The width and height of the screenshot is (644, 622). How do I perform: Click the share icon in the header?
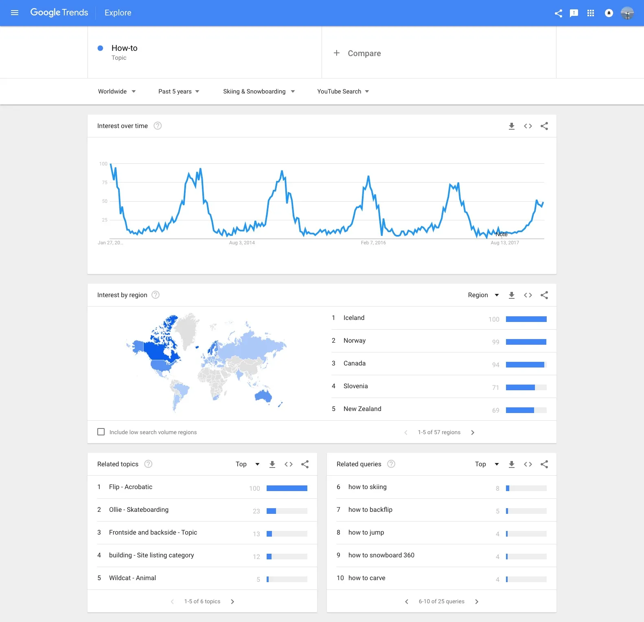point(559,13)
